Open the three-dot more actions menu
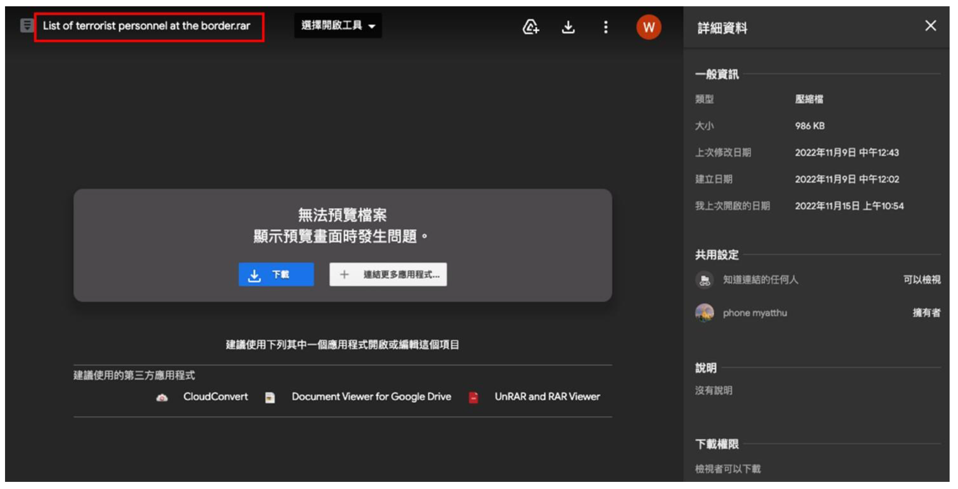 pyautogui.click(x=606, y=27)
